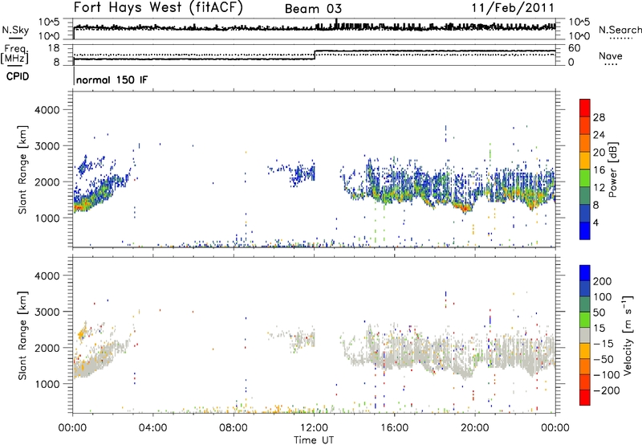Image resolution: width=642 pixels, height=445 pixels.
Task: Click the bright blue bottom segment of Power colorbar
Action: pos(585,231)
